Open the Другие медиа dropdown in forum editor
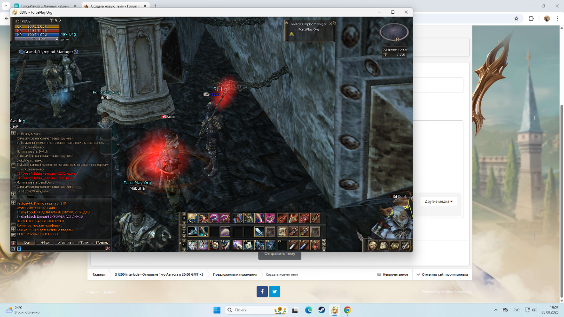Image resolution: width=564 pixels, height=317 pixels. pyautogui.click(x=439, y=201)
